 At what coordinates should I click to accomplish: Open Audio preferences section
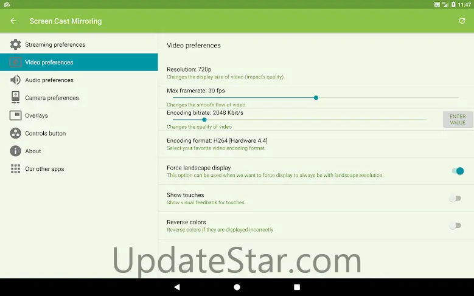pyautogui.click(x=79, y=80)
